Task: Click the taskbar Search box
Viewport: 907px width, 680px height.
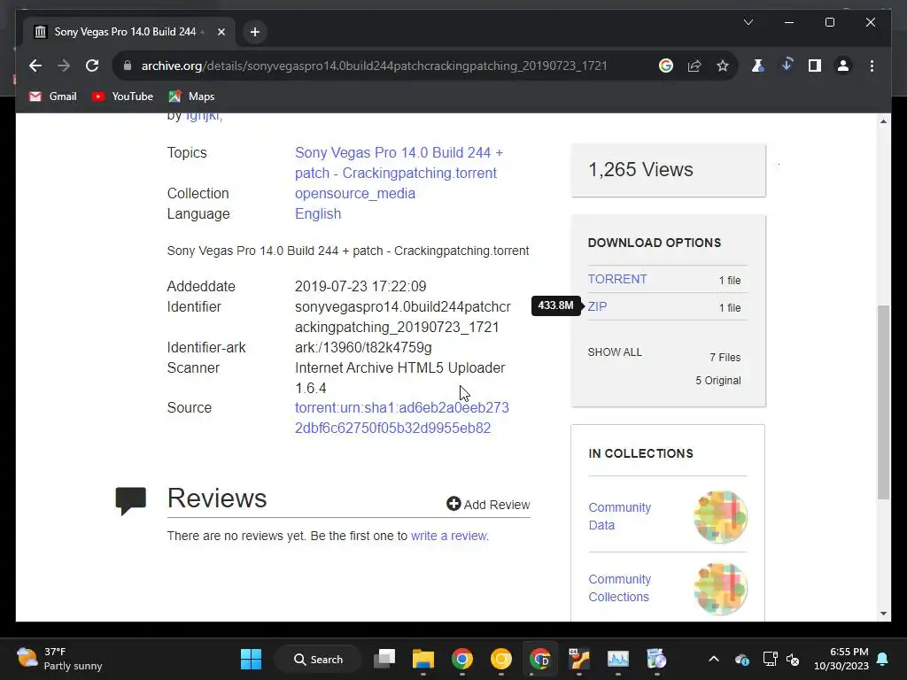Action: (318, 659)
